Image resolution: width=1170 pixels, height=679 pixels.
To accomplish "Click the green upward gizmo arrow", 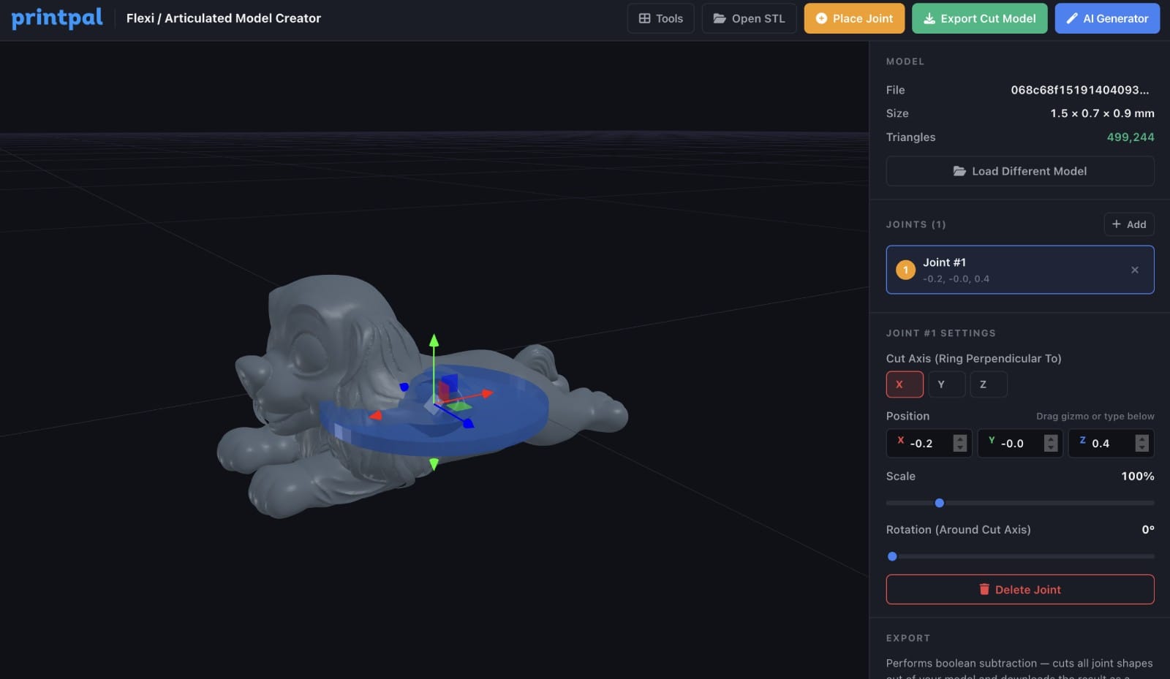I will [x=434, y=341].
